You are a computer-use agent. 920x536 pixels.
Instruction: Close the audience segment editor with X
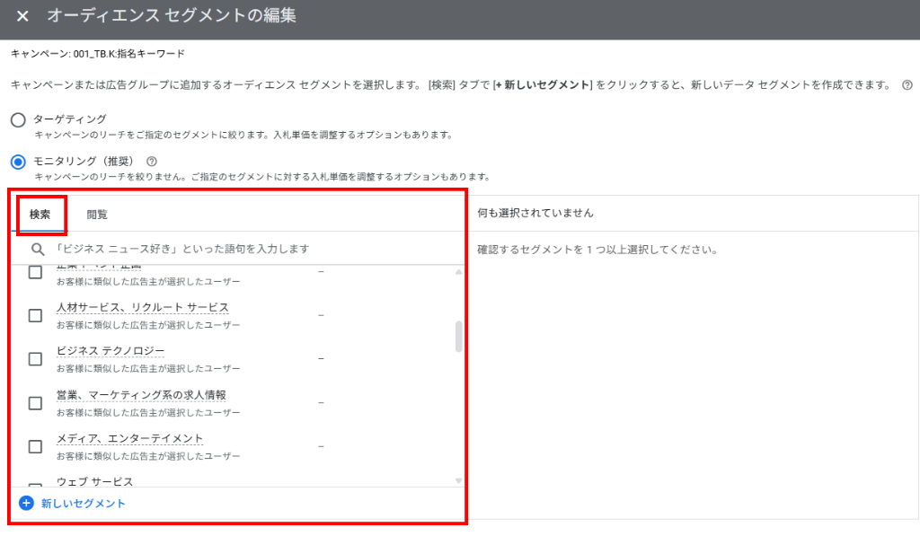click(x=22, y=16)
